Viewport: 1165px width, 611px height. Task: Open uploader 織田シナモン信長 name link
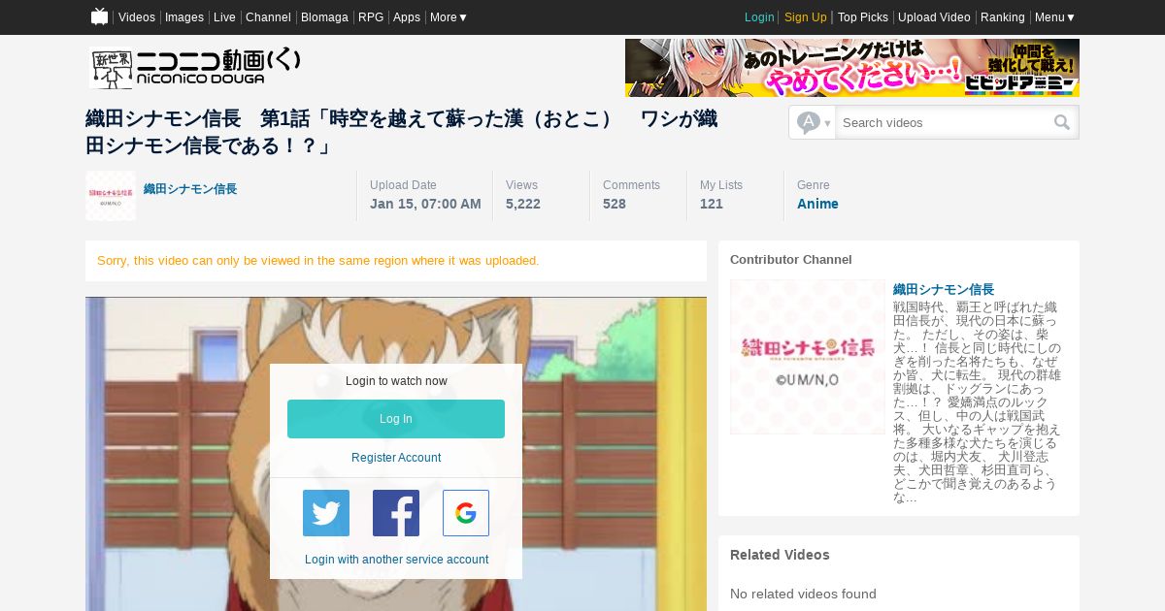click(x=190, y=189)
